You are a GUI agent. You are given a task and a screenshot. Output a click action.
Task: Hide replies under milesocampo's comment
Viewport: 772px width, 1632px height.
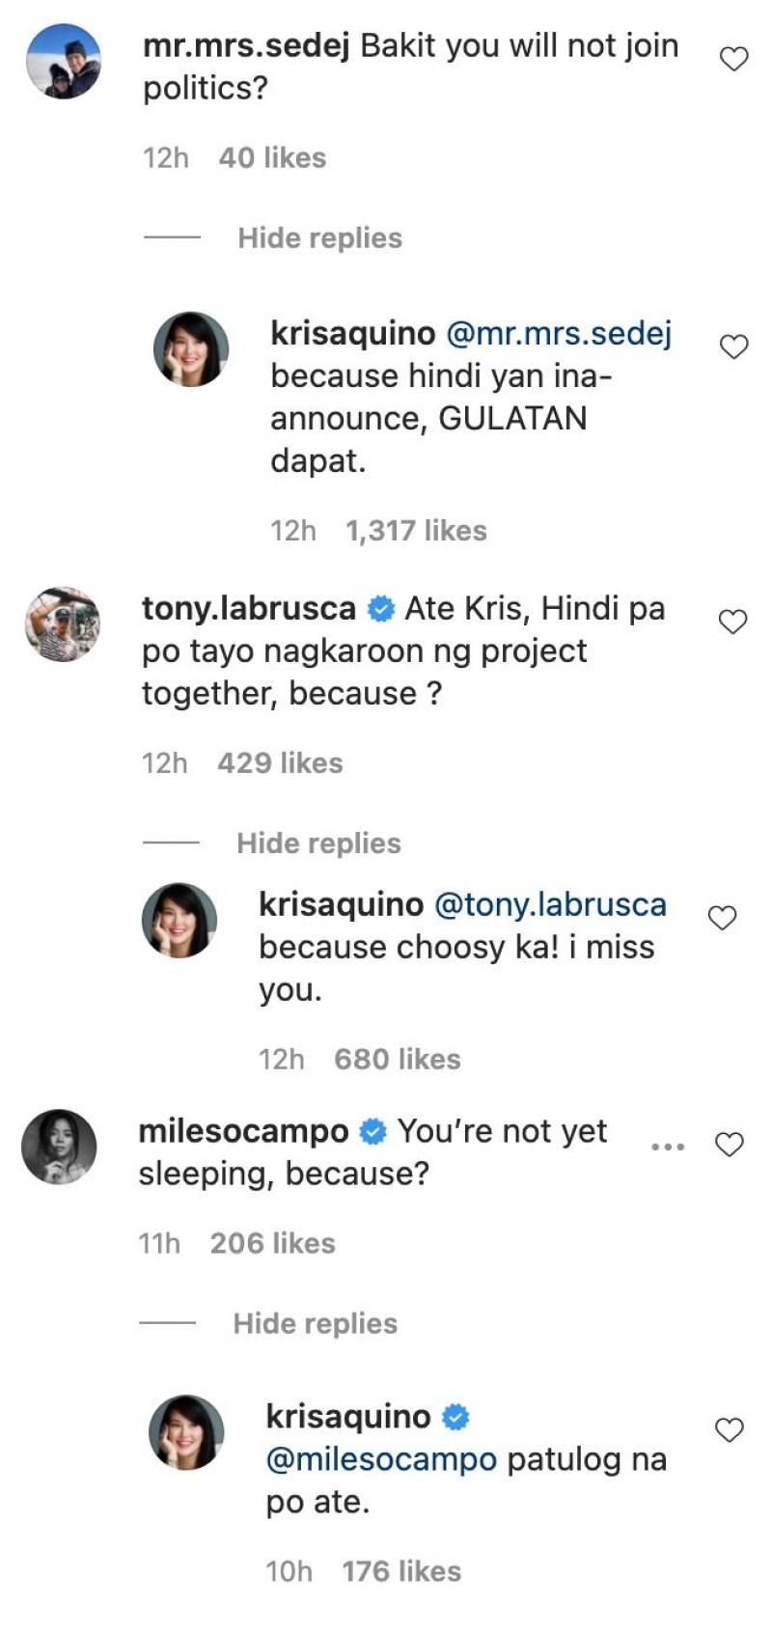click(315, 1323)
